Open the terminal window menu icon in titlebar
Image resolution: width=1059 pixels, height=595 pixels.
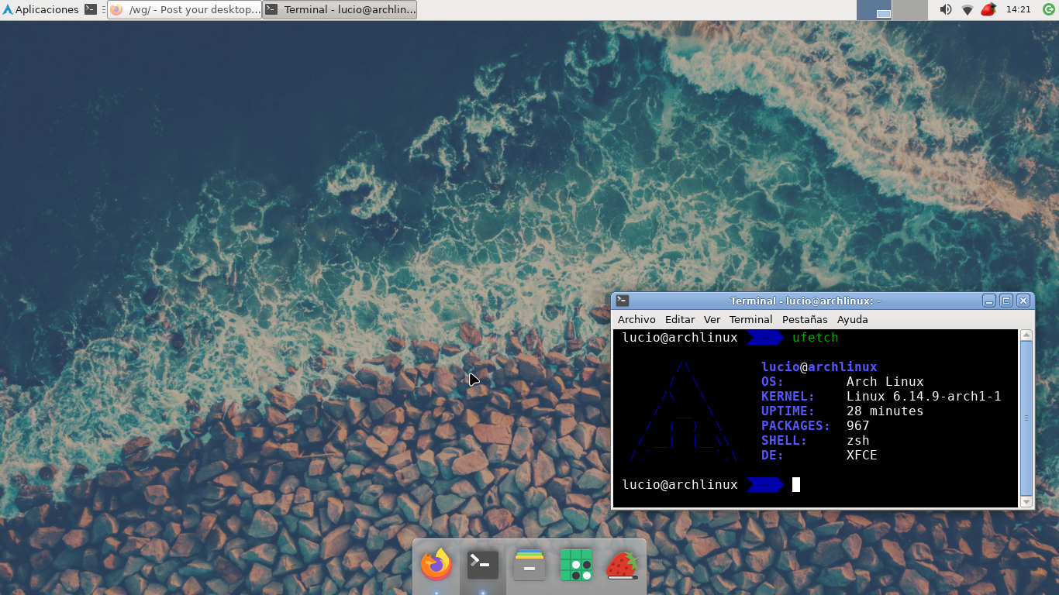coord(623,301)
